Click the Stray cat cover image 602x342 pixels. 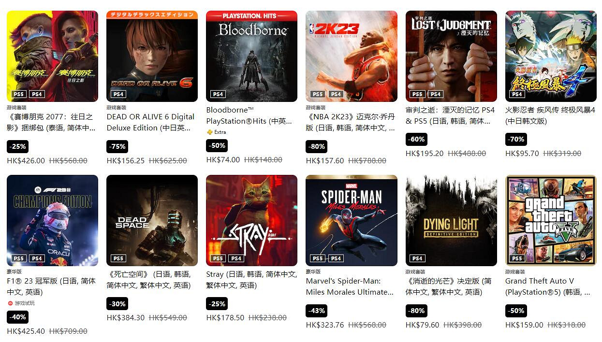coord(251,220)
